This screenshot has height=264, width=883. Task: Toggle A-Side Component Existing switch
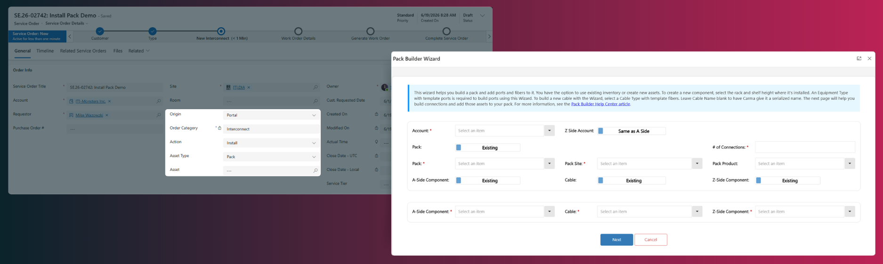coord(488,180)
